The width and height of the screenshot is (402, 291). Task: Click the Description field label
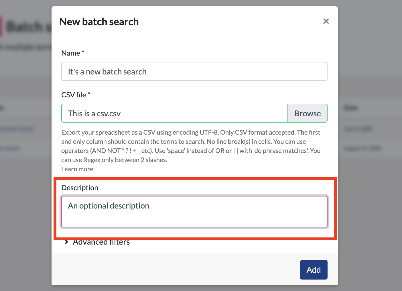[x=80, y=188]
